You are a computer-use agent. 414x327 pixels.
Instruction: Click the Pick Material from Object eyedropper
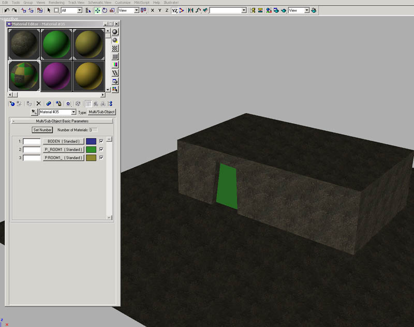pos(34,112)
